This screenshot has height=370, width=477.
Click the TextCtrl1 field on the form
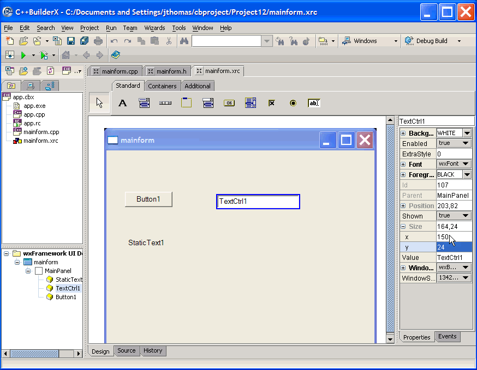(258, 202)
